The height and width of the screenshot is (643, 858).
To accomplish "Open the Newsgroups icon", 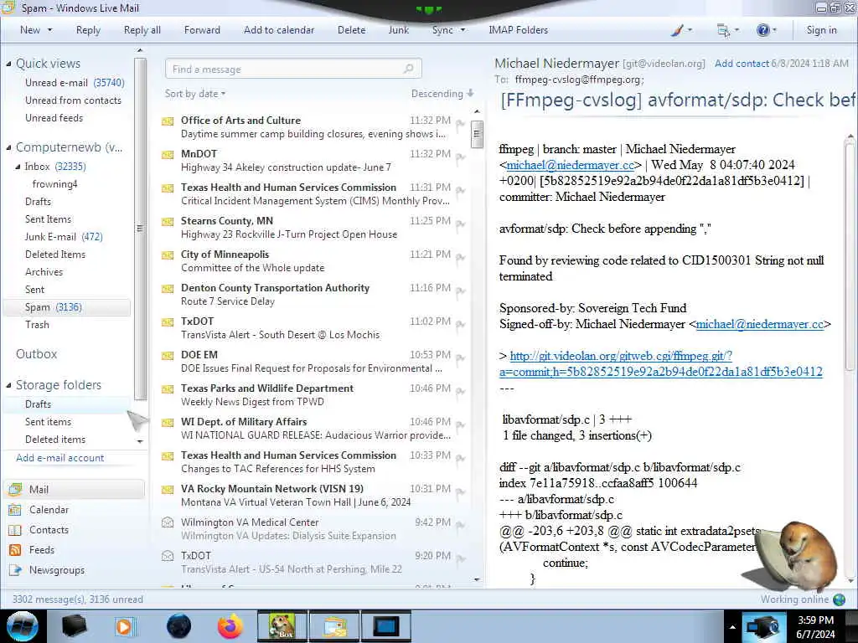I will (15, 570).
